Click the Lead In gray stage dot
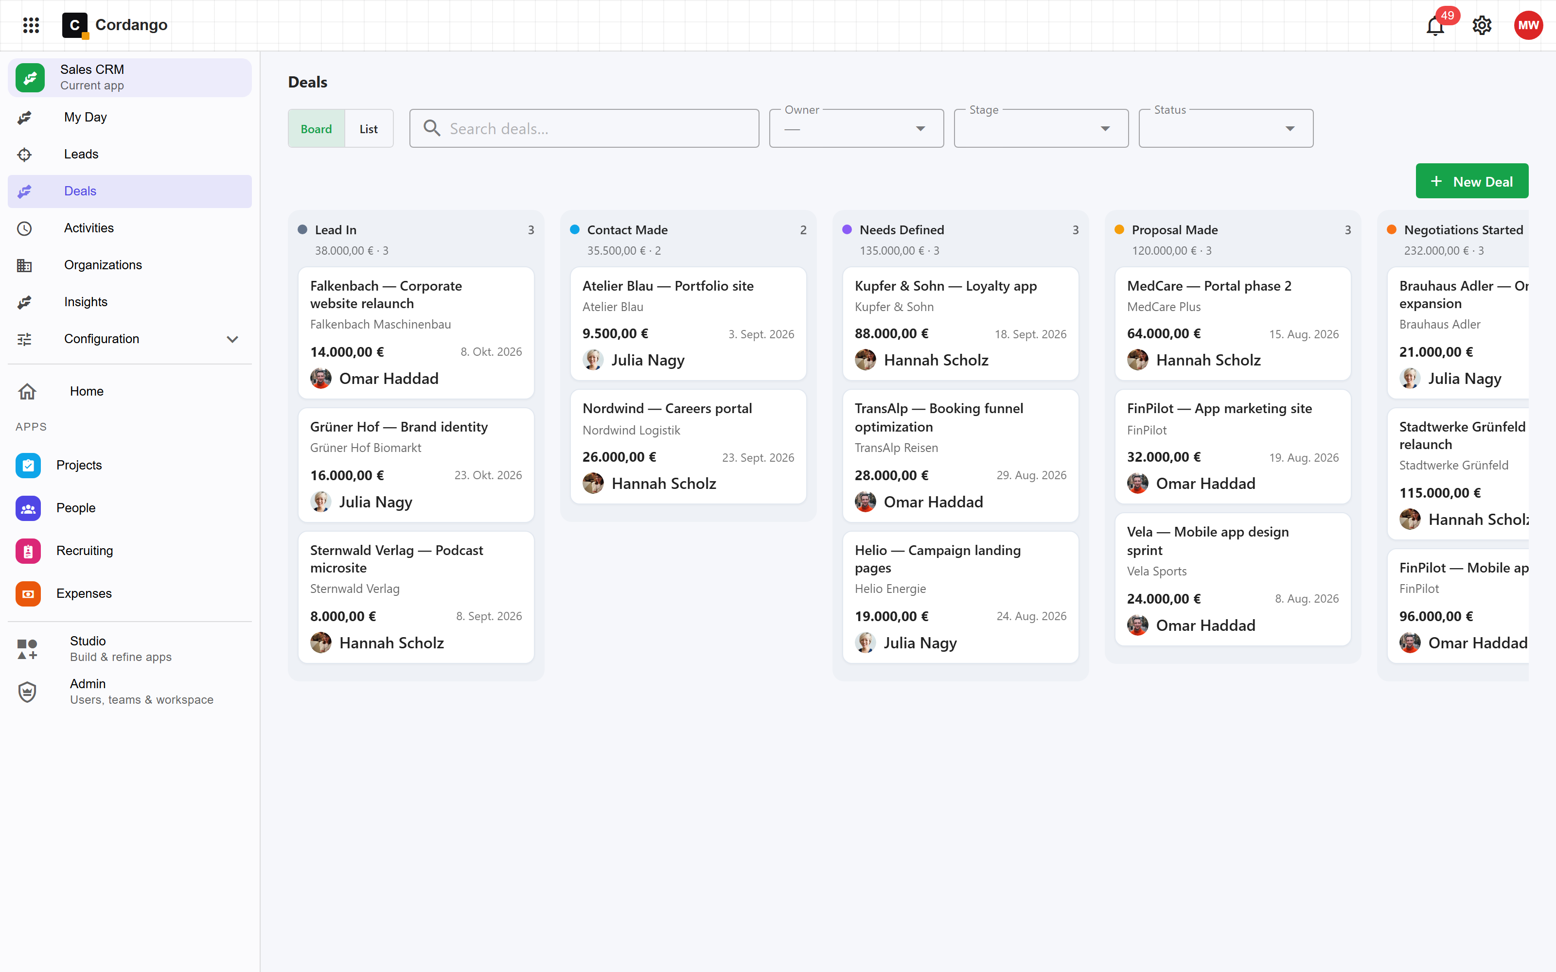1556x972 pixels. click(x=303, y=229)
